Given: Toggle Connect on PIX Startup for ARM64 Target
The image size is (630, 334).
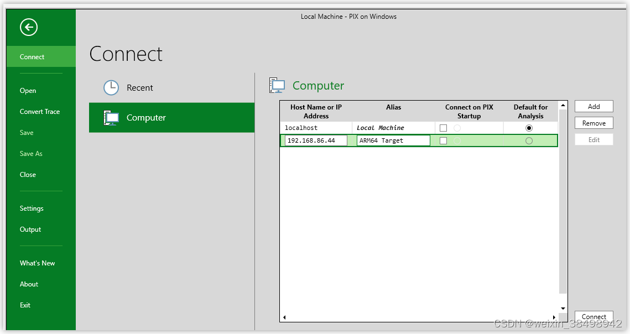Looking at the screenshot, I should click(443, 140).
